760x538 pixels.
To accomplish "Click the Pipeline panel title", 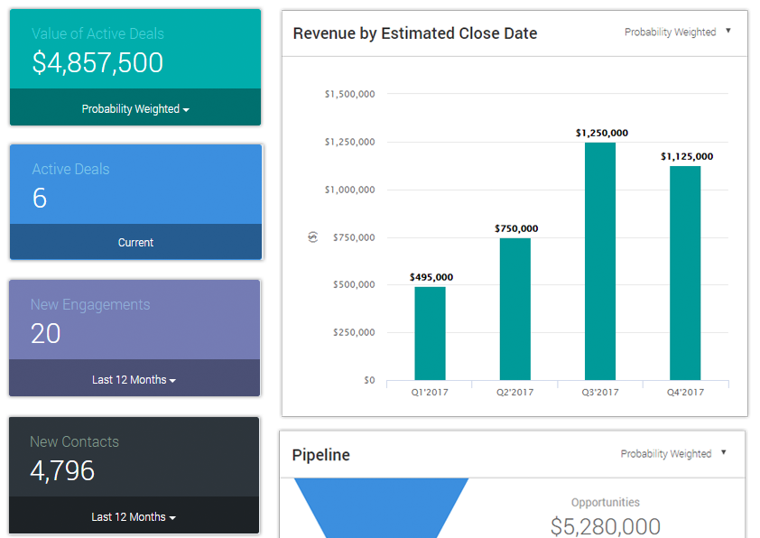I will [x=320, y=455].
